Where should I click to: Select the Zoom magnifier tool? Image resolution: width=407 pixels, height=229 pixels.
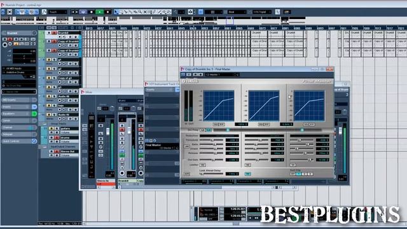point(140,12)
